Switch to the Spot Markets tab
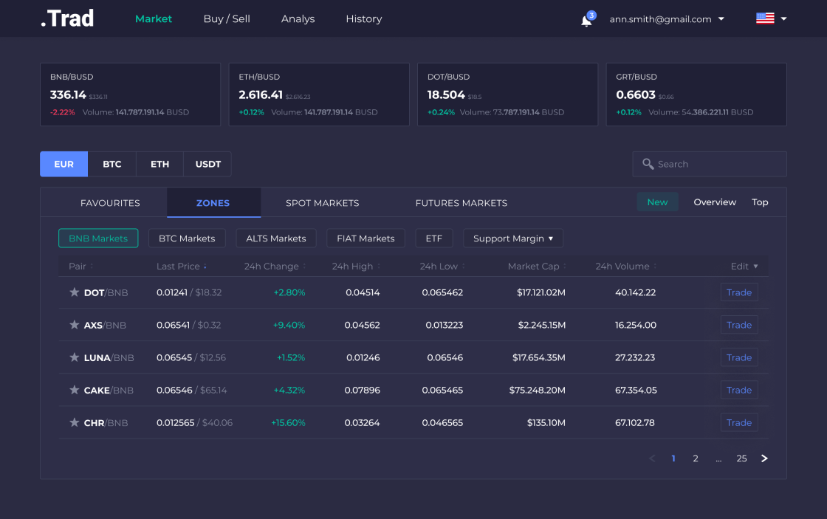The height and width of the screenshot is (519, 827). click(x=322, y=203)
